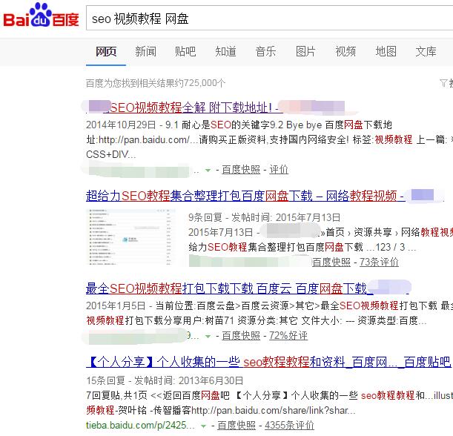
Task: Click the 4355条评价 link
Action: coord(289,426)
